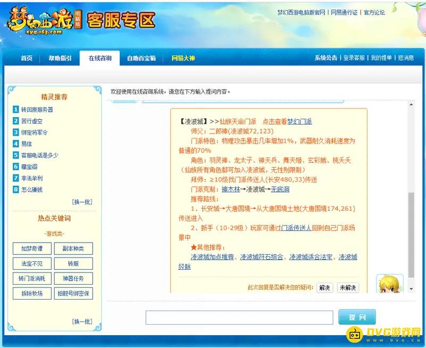Open the 门派传送人 link
The image size is (426, 348).
coord(296,228)
